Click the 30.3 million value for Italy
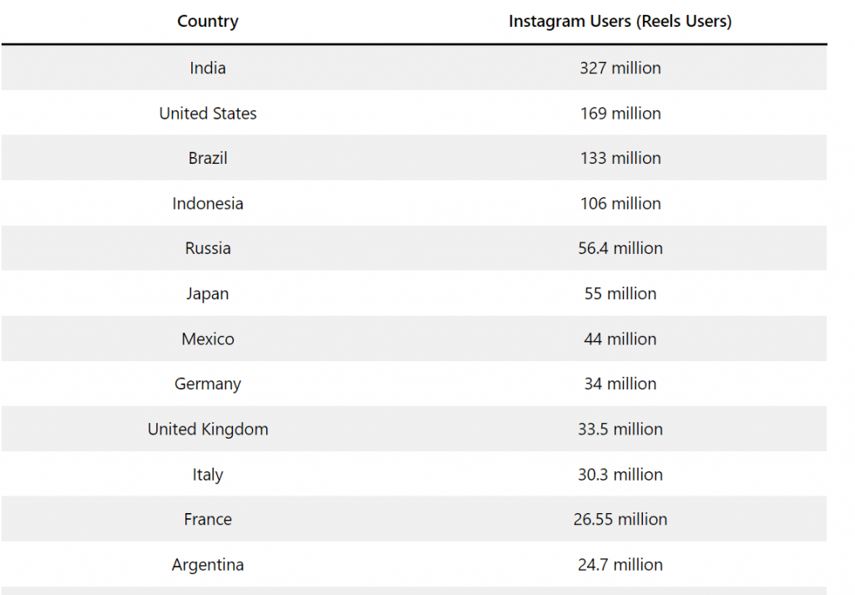Screen dimensions: 855x595 click(620, 474)
